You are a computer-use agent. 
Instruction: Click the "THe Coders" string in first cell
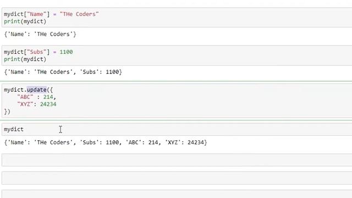[x=79, y=14]
